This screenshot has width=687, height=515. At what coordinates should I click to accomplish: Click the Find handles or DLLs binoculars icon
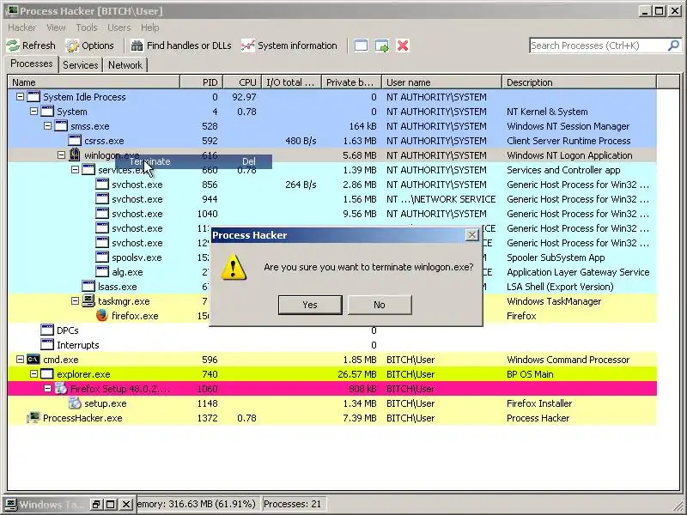[x=137, y=45]
